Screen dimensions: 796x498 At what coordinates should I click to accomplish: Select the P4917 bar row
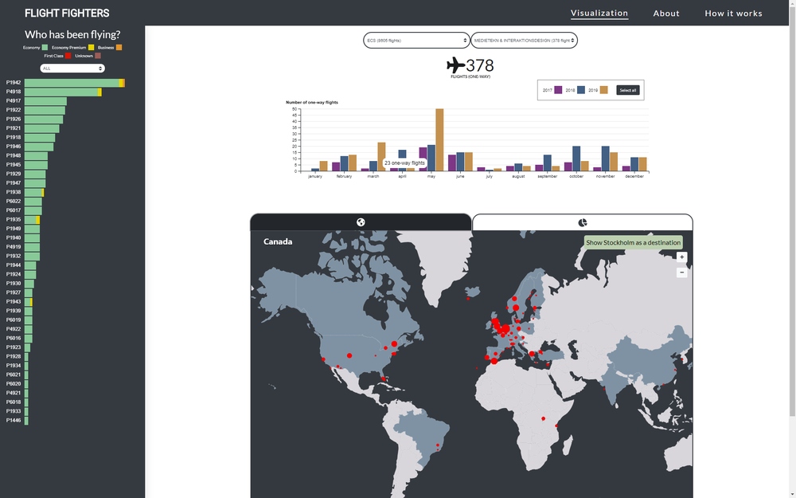pyautogui.click(x=45, y=101)
